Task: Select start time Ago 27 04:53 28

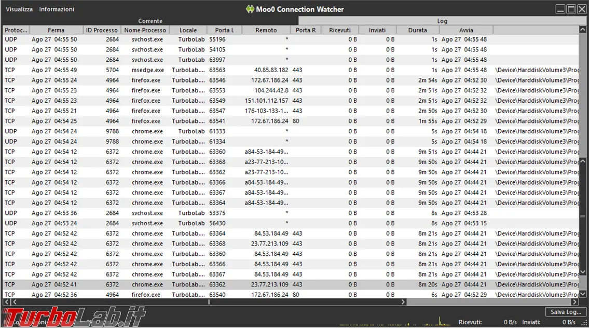Action: click(464, 213)
